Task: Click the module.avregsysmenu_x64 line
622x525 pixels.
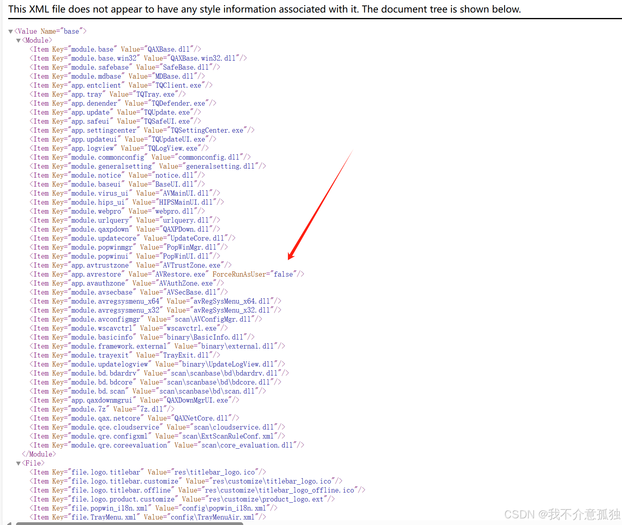Action: [x=155, y=301]
